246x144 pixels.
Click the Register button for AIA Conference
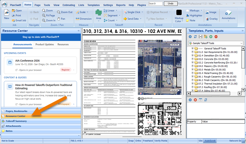[66, 70]
